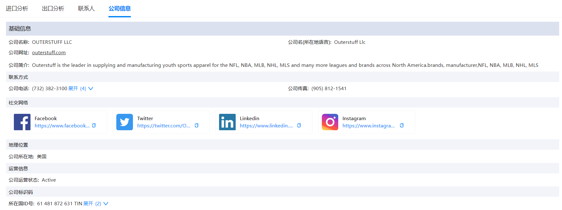Select the 公司信息 tab
Viewport: 562px width, 210px height.
(119, 9)
